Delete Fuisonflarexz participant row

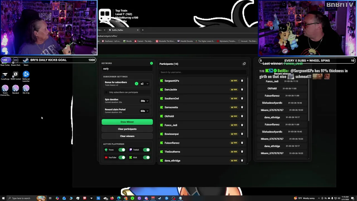pos(242,143)
